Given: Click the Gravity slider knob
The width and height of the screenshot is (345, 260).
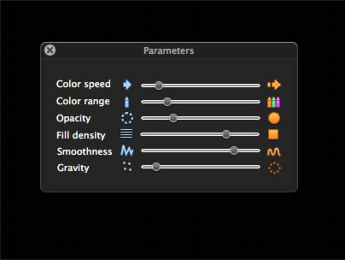Looking at the screenshot, I should coord(156,167).
